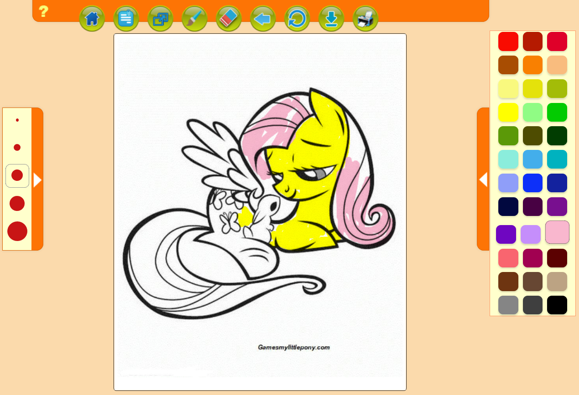
Task: Pick the pale yellow swatch
Action: coord(508,88)
